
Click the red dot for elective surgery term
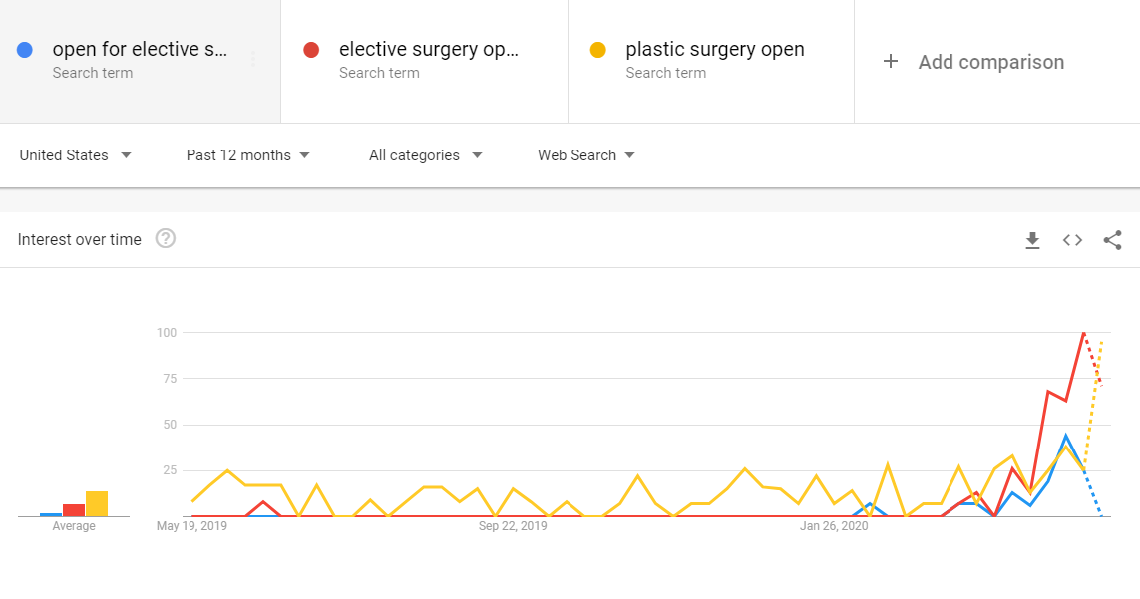tap(311, 50)
